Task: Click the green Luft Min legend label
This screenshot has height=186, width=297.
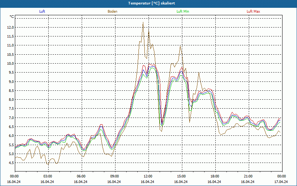Action: [x=183, y=12]
